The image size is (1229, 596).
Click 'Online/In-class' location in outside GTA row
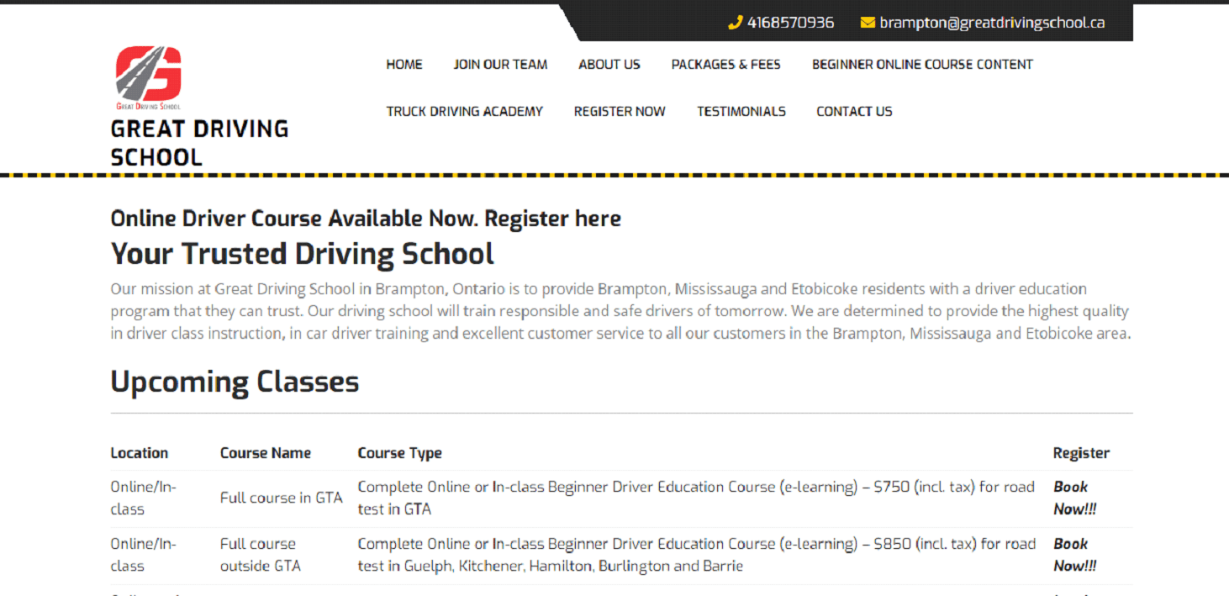pyautogui.click(x=144, y=555)
